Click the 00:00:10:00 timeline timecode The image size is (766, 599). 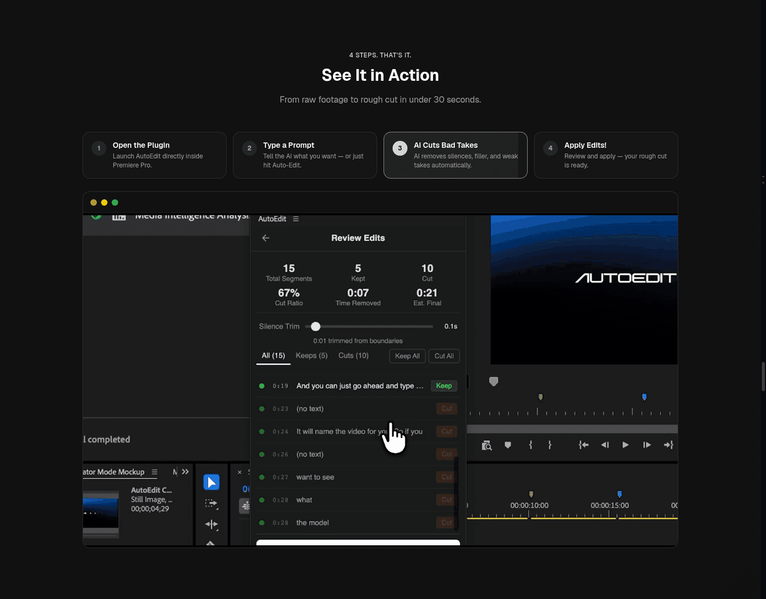pos(529,505)
